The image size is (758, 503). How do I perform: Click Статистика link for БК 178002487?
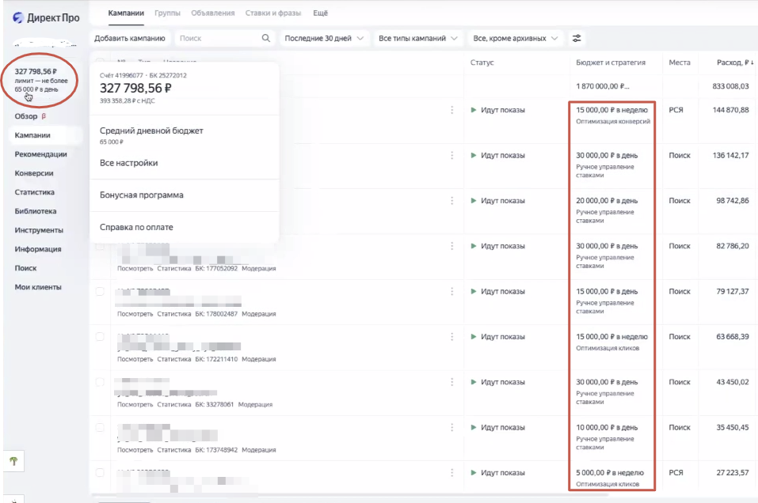174,314
